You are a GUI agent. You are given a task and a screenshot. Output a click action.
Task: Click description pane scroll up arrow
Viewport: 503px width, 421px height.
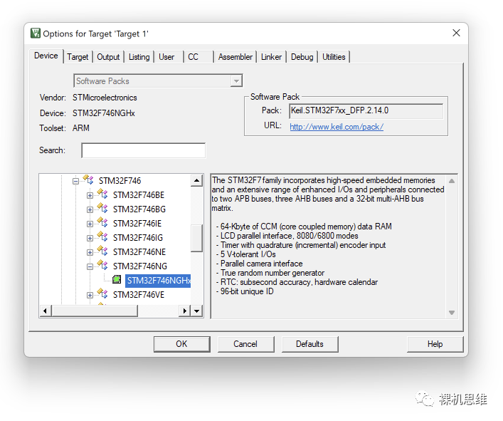(452, 181)
